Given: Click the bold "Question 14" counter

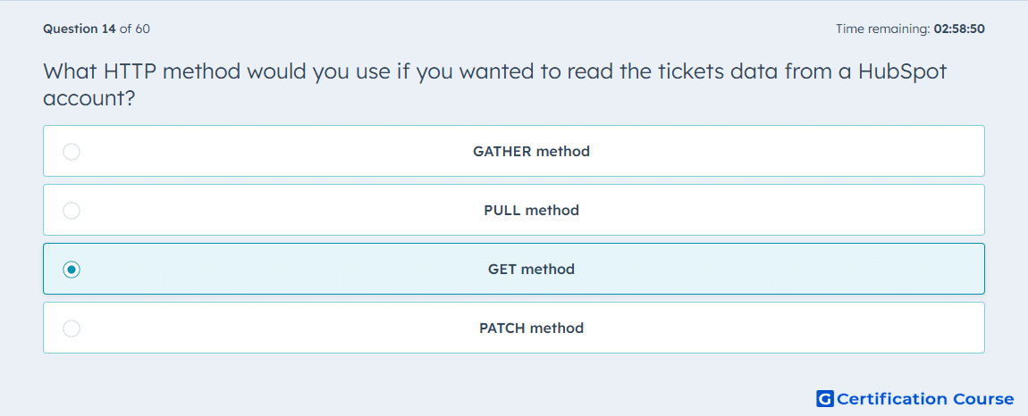Looking at the screenshot, I should (80, 29).
